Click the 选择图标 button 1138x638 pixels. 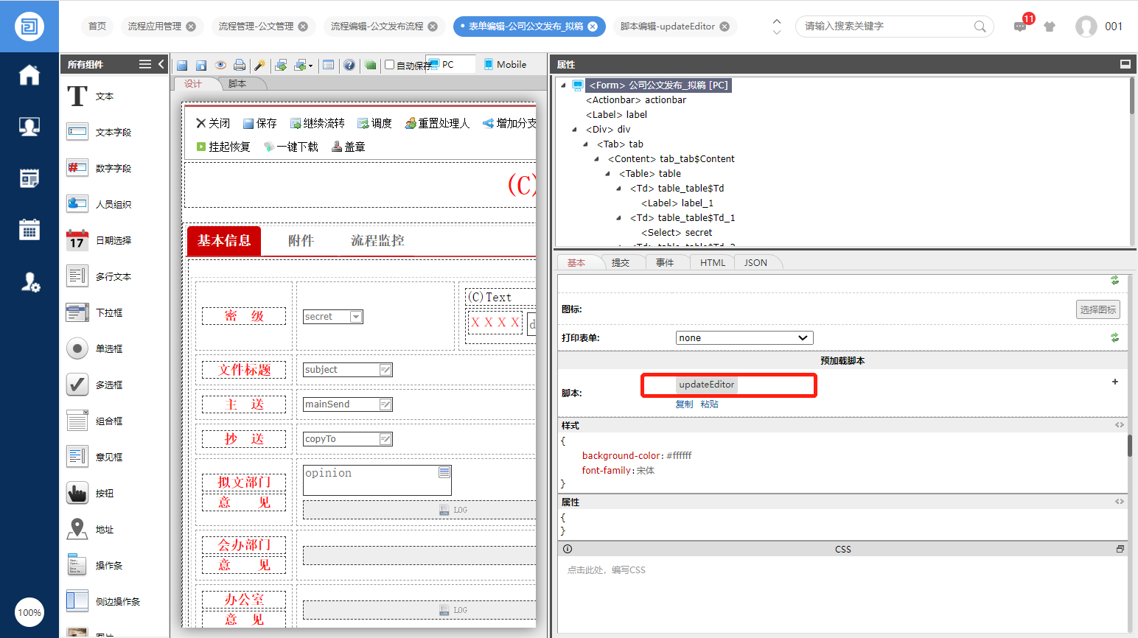click(x=1098, y=309)
